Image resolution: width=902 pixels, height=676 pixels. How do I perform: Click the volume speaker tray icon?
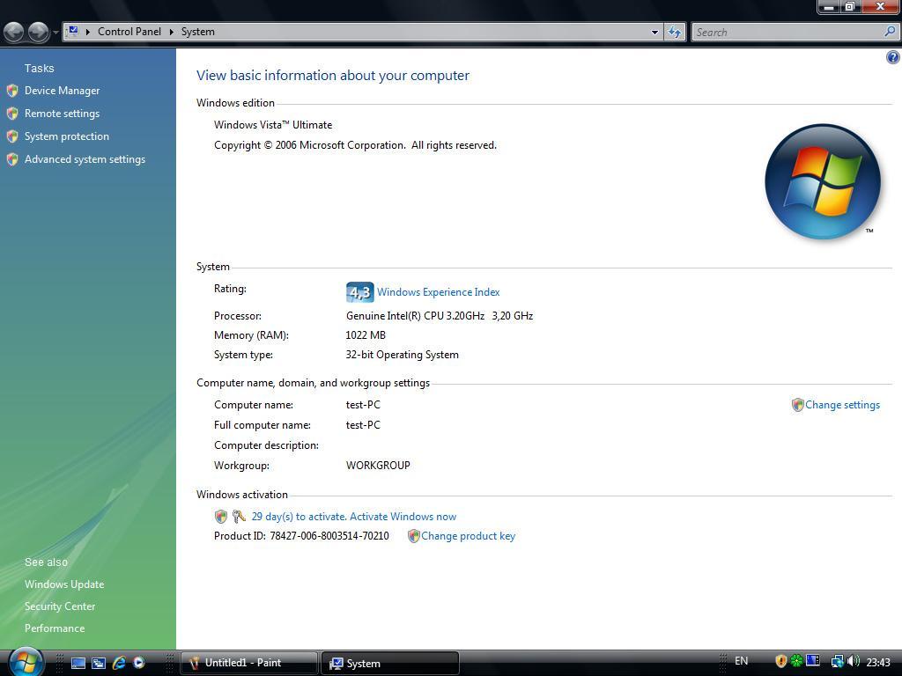(x=852, y=662)
